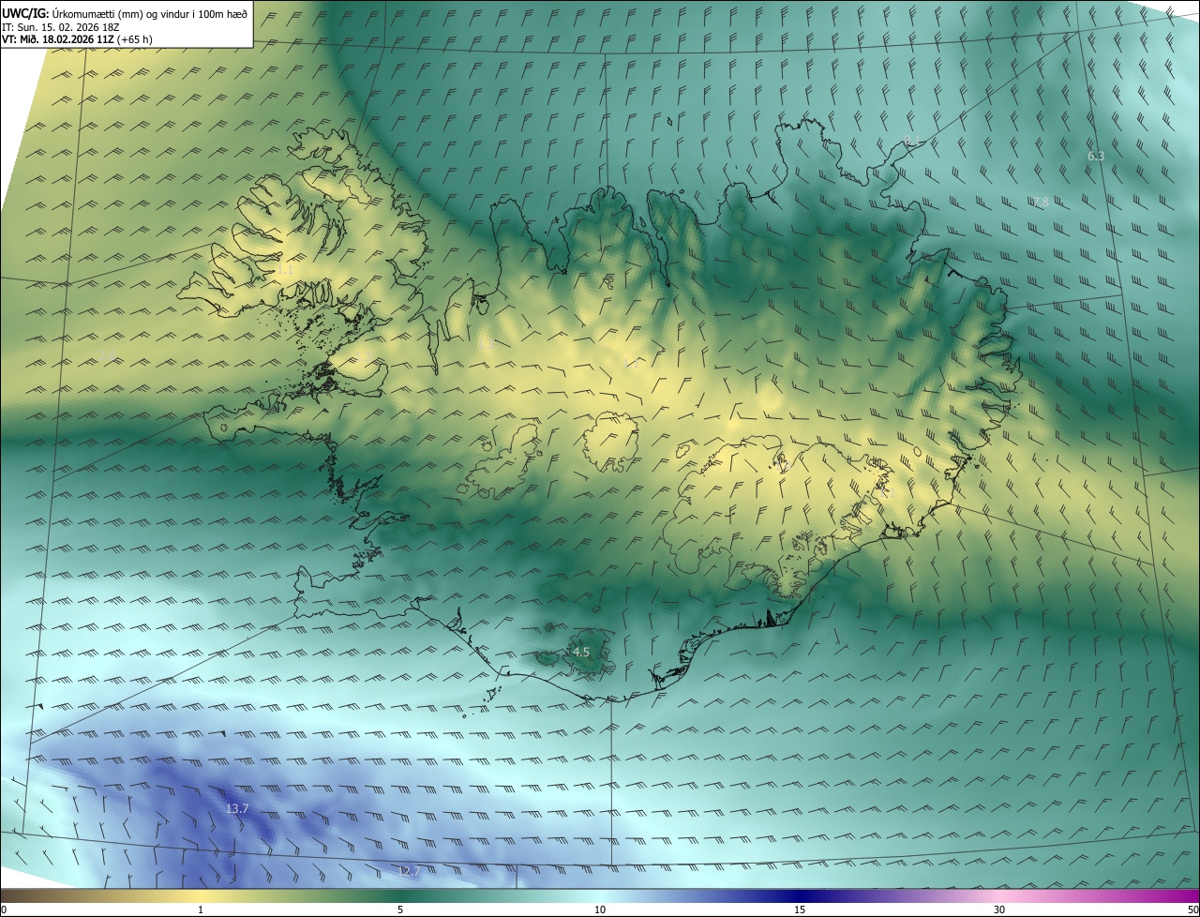Click the 6.3 value label in the northeast

[x=1095, y=156]
